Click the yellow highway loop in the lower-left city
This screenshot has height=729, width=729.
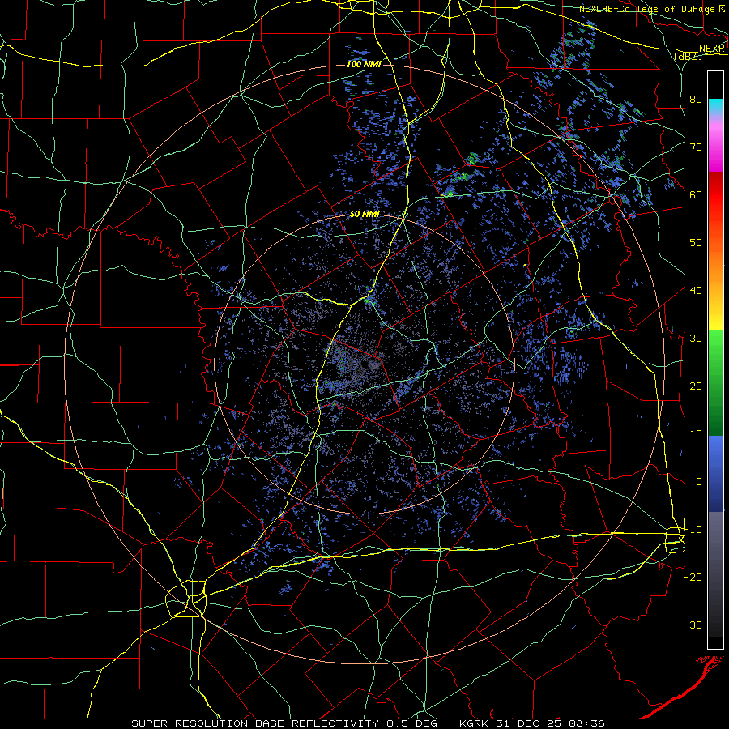point(186,599)
